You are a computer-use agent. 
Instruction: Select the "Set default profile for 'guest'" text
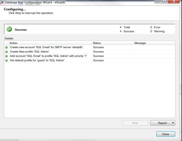tap(37, 61)
